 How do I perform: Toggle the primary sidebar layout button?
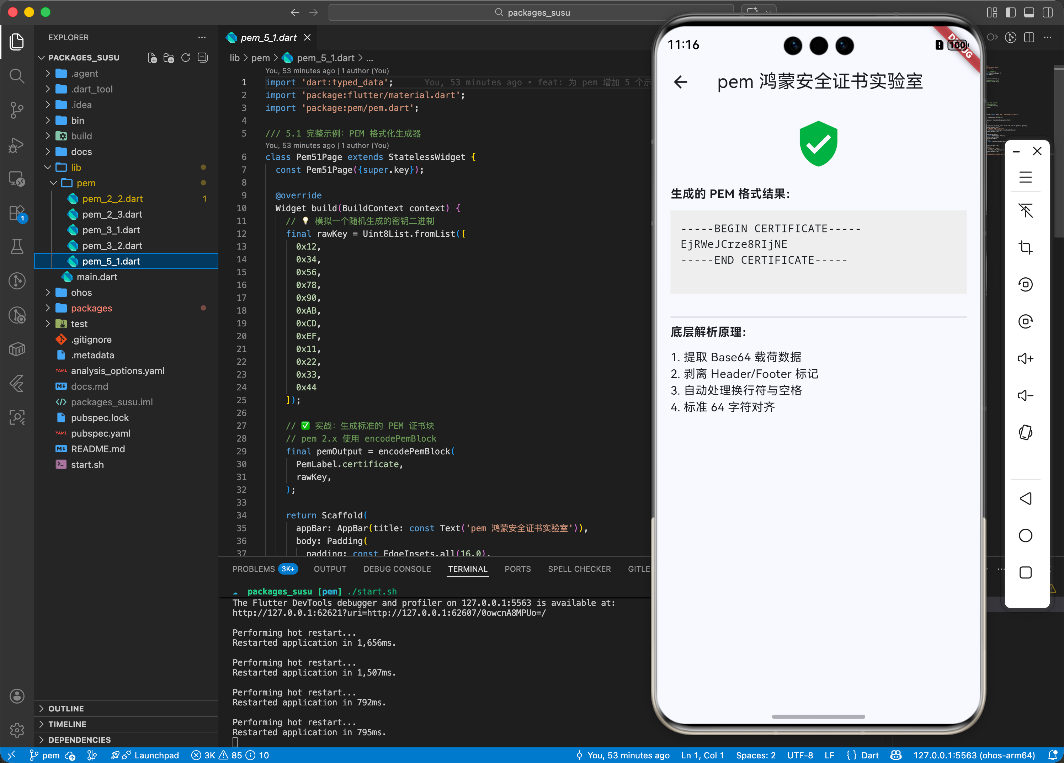[x=1011, y=13]
